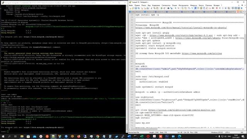Click 'Windows (CR LF)' in status bar
247x139 pixels.
point(217,132)
